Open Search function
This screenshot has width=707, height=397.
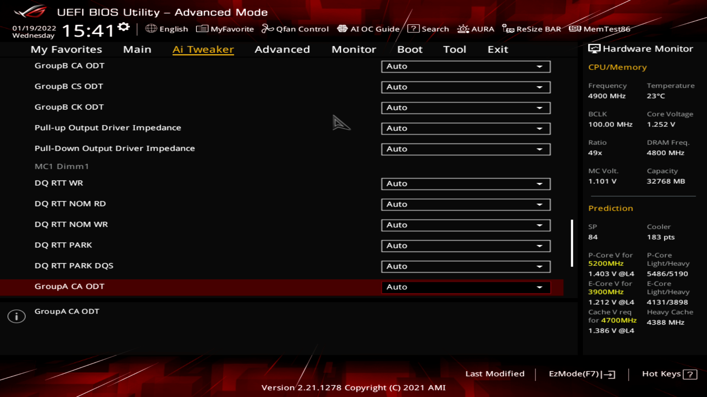click(428, 29)
